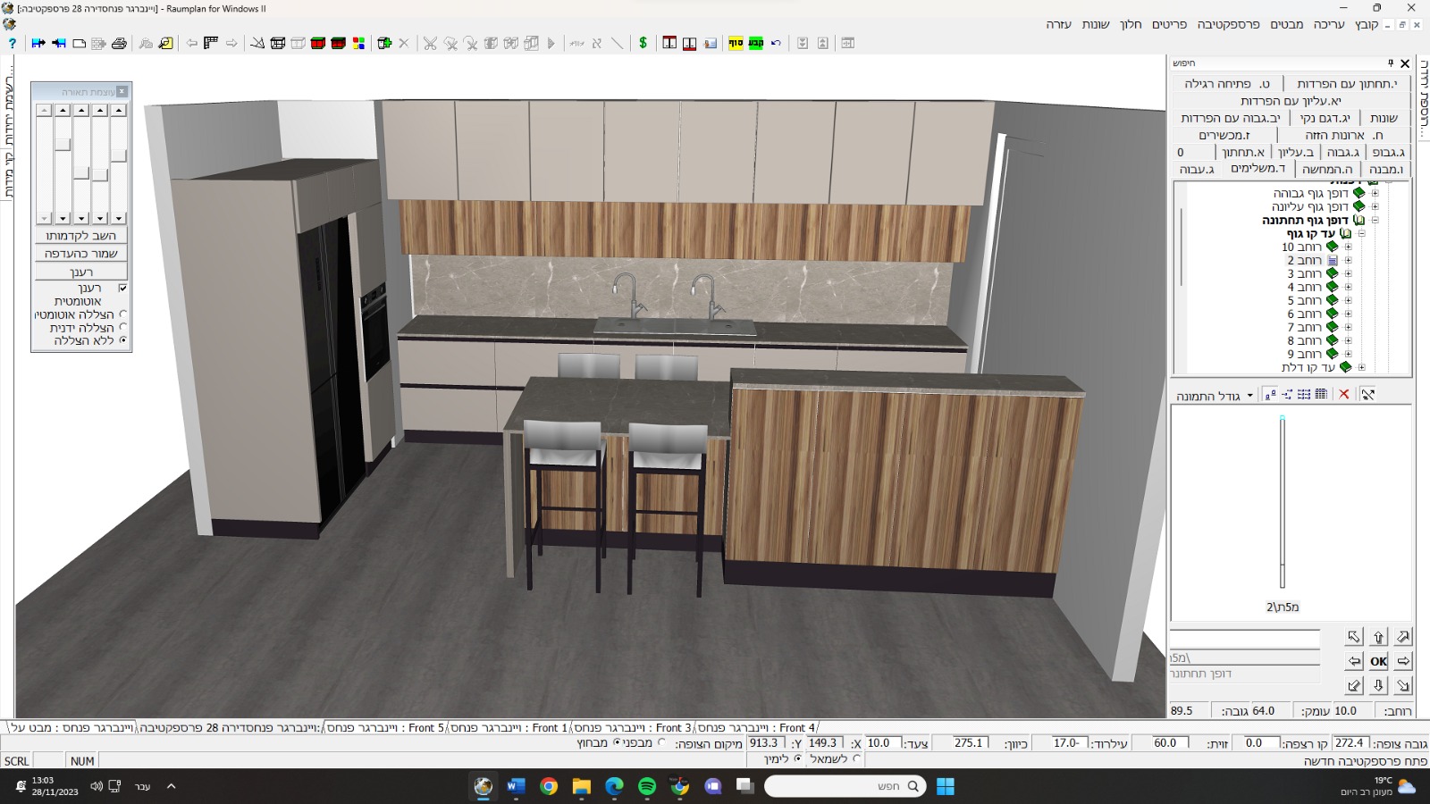Click the left arrow placement button
This screenshot has height=804, width=1430.
pyautogui.click(x=1354, y=661)
